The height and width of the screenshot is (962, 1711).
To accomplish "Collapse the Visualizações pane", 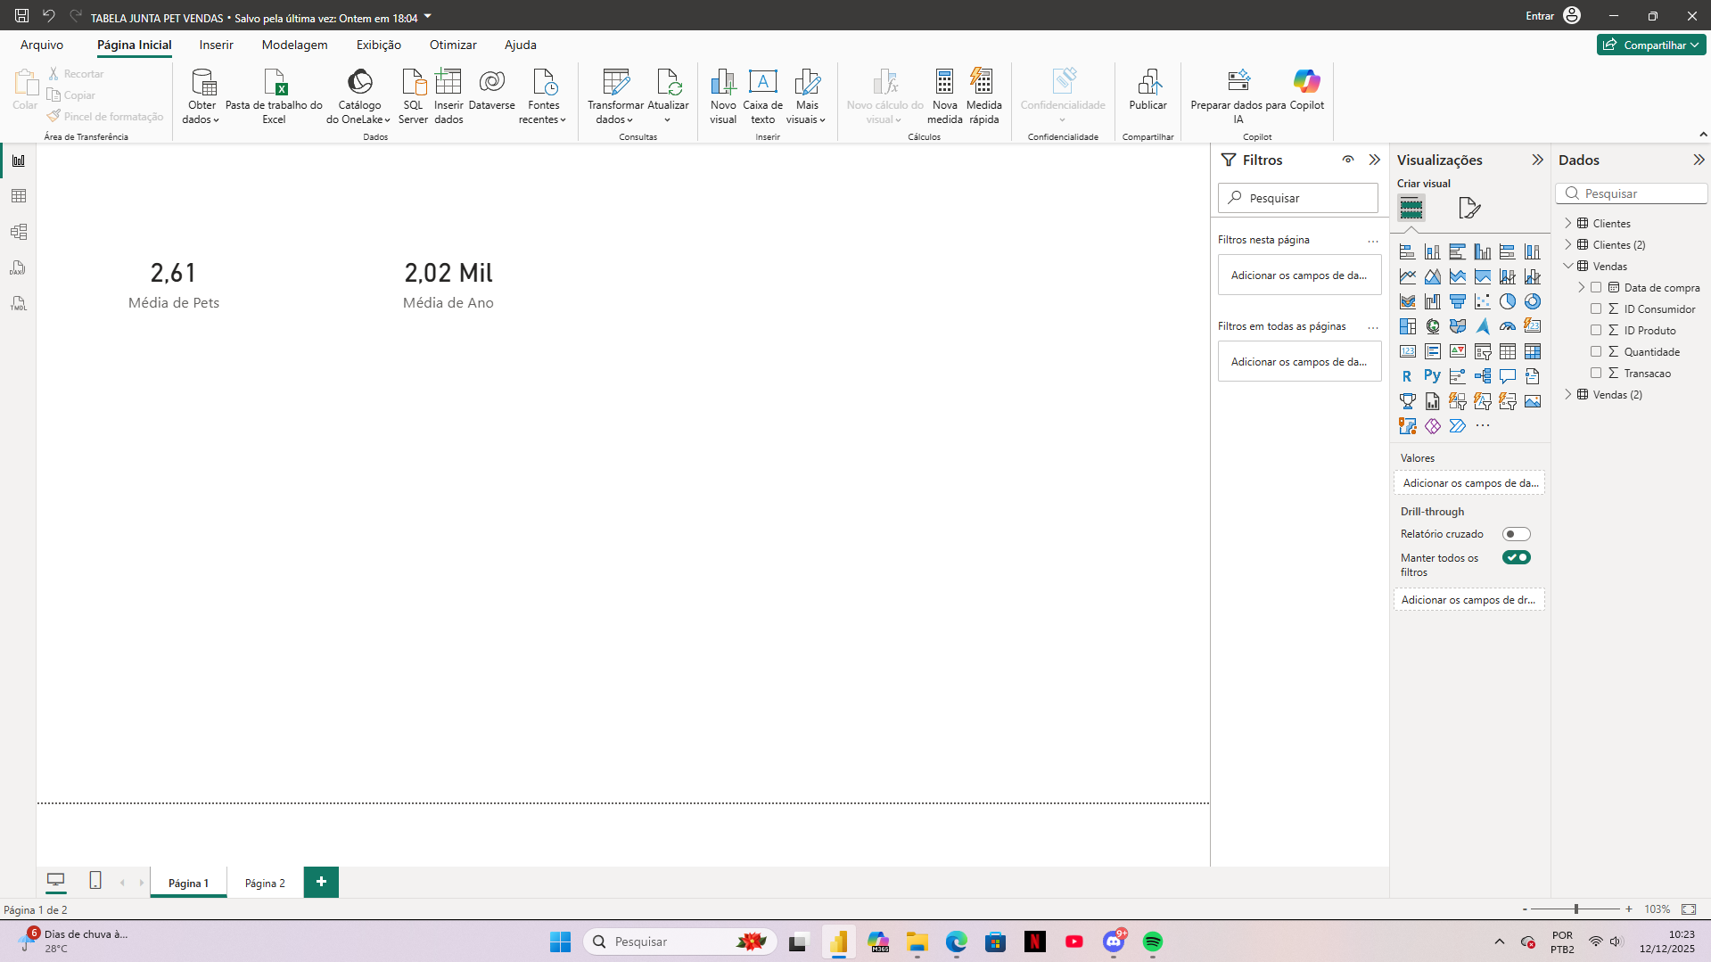I will 1537,160.
